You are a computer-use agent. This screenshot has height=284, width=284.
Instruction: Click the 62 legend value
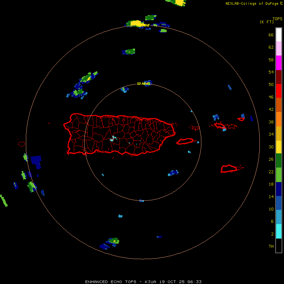271,47
